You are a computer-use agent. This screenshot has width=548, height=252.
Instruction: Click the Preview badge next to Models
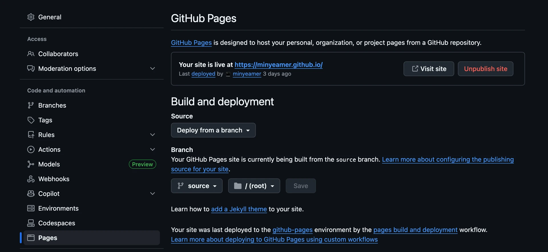(x=142, y=164)
